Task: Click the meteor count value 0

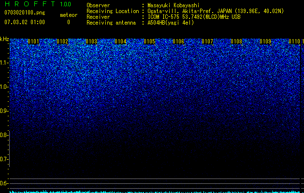Action: pyautogui.click(x=69, y=22)
